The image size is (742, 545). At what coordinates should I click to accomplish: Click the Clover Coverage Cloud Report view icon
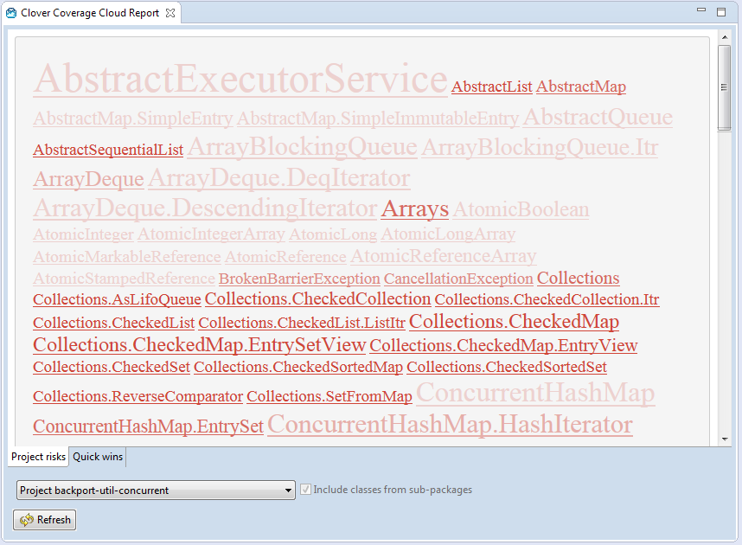coord(11,13)
